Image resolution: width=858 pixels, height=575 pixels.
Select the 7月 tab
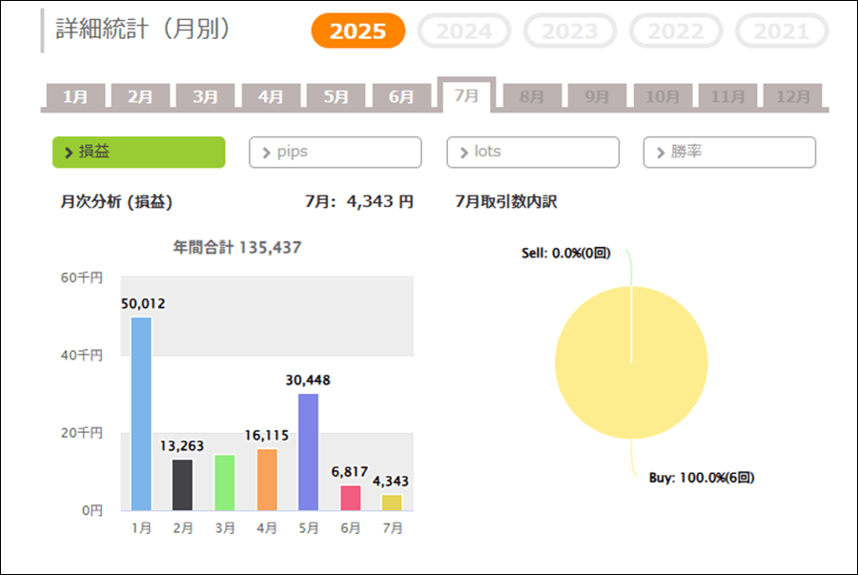[467, 95]
